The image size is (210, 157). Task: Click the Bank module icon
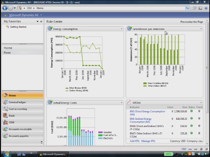(5, 116)
